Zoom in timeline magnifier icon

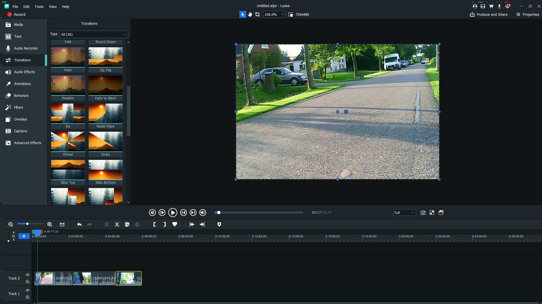(50, 224)
